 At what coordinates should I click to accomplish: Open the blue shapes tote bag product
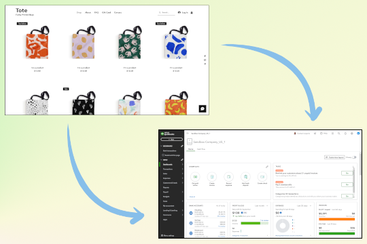tap(176, 43)
